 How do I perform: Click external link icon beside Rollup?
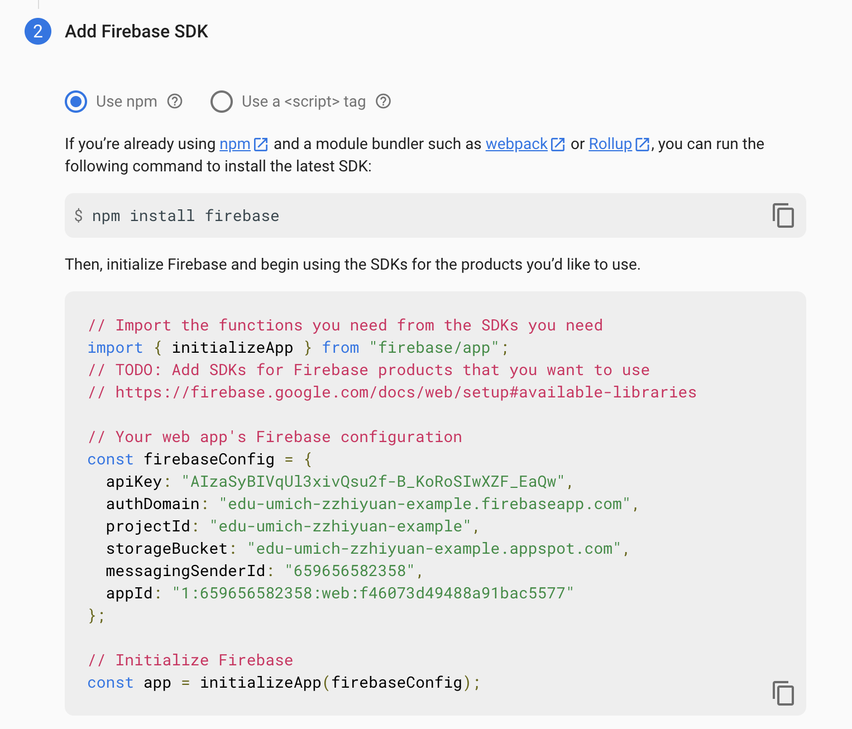pos(642,144)
